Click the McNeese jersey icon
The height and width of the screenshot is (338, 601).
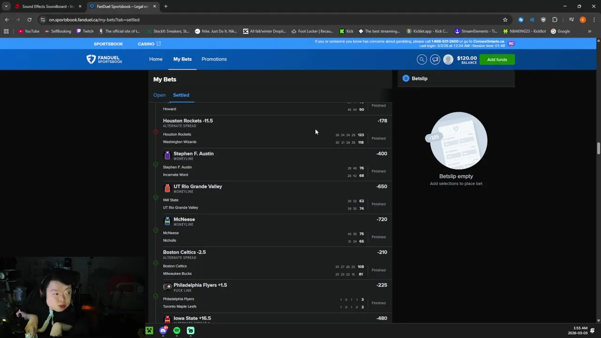pos(167,221)
